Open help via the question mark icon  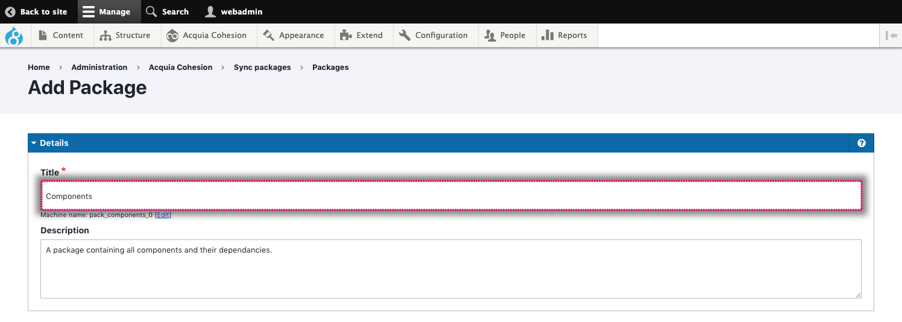[861, 143]
